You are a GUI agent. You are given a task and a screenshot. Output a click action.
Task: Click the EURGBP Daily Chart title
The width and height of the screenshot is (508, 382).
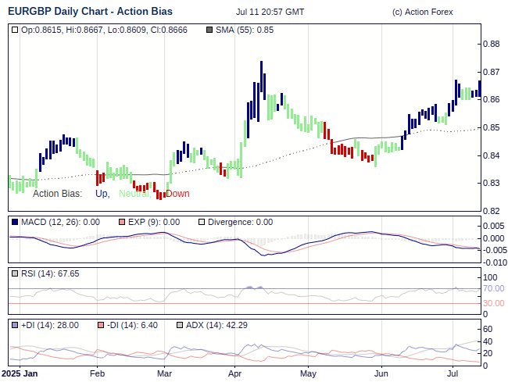pyautogui.click(x=90, y=12)
